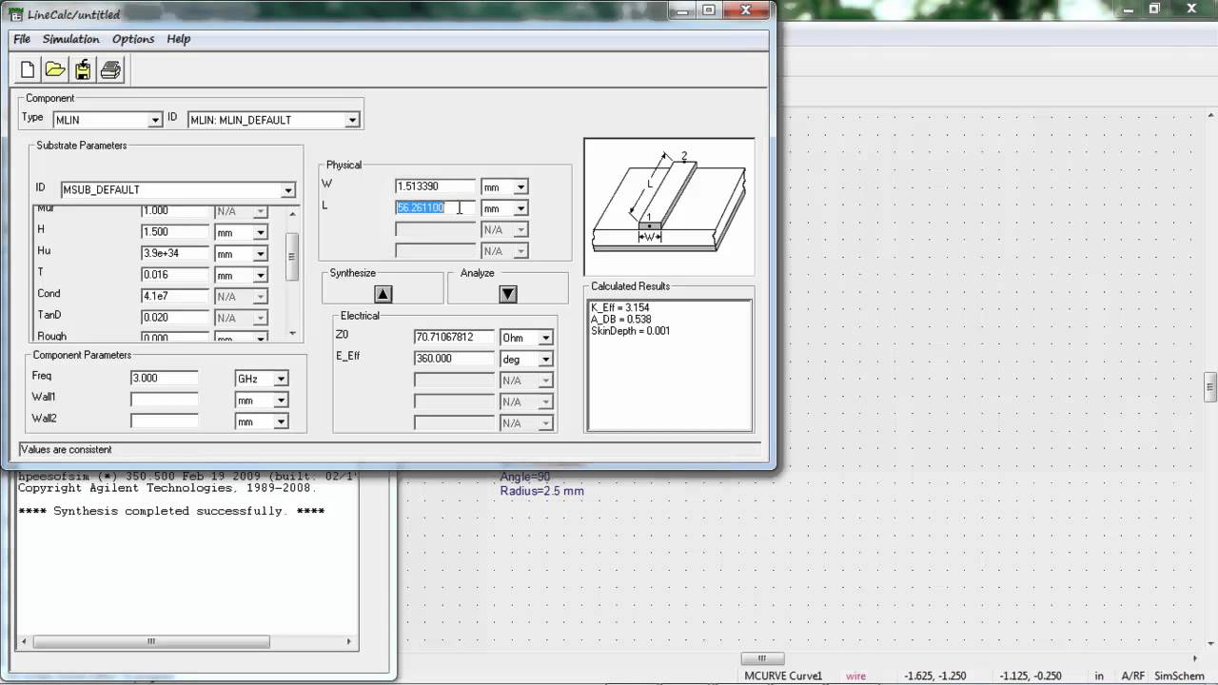Open the Help menu
This screenshot has width=1218, height=685.
(x=179, y=39)
